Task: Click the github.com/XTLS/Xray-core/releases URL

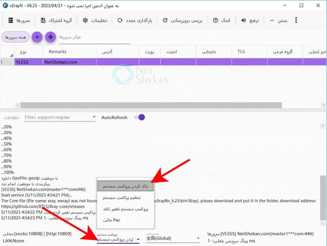Action: pyautogui.click(x=43, y=206)
